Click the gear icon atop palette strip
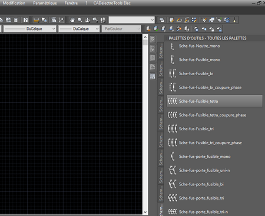Screen dimensions: 265x216 click(x=153, y=39)
